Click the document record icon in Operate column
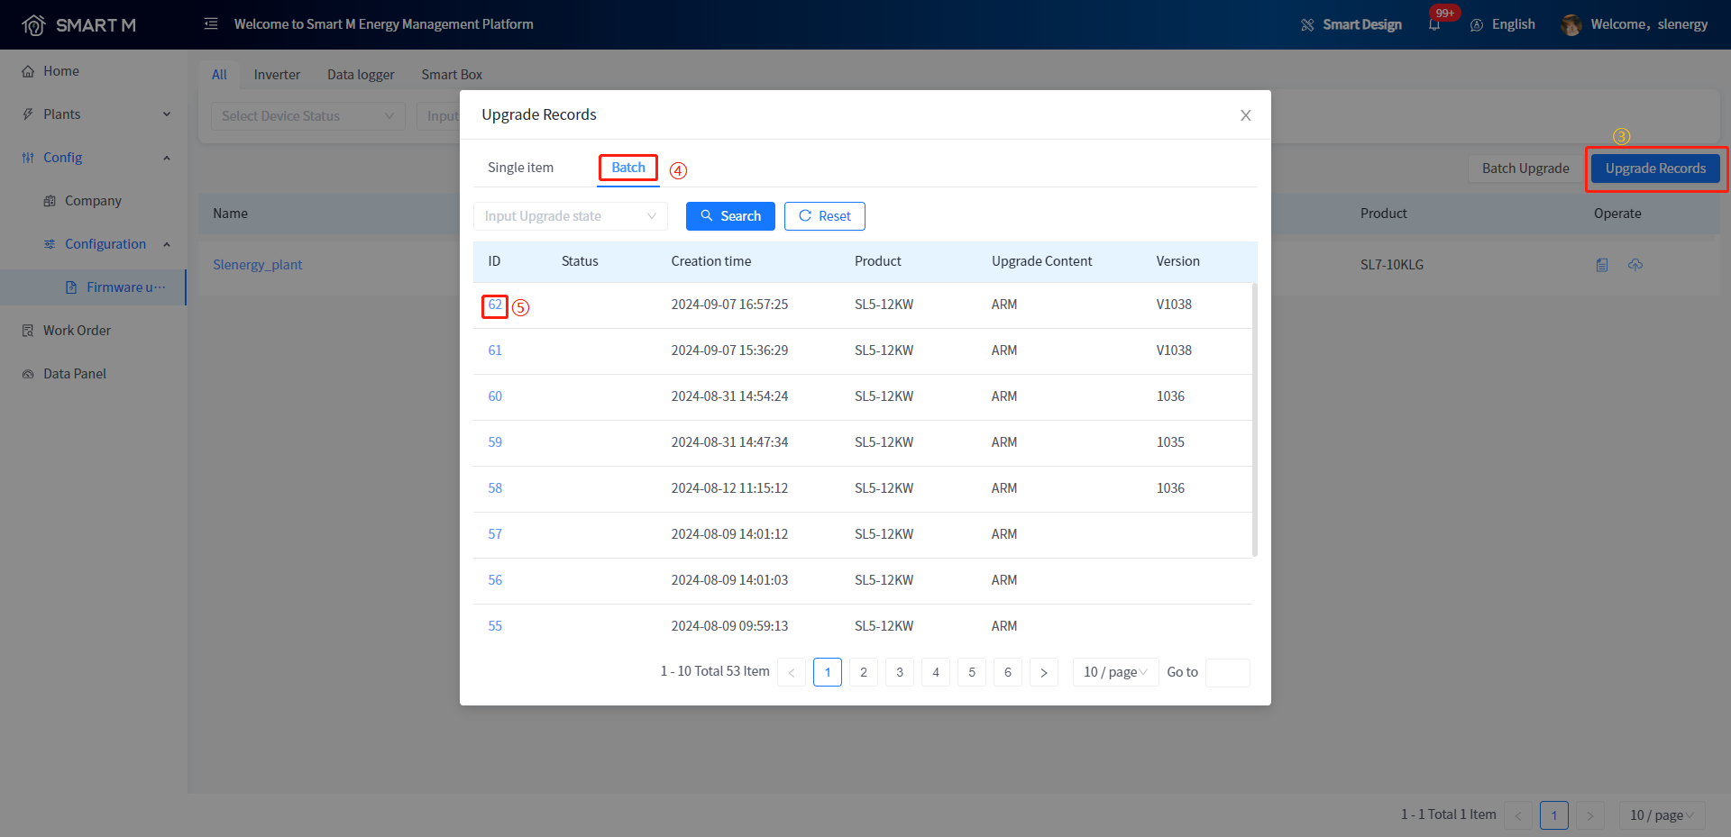The height and width of the screenshot is (837, 1731). (x=1602, y=265)
